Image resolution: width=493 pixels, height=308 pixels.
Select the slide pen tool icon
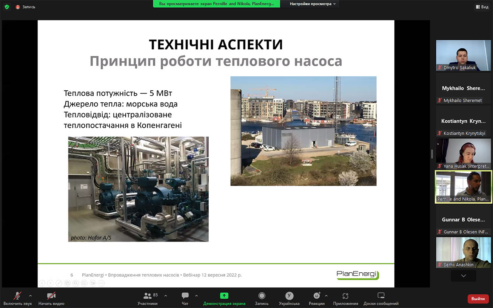(59, 283)
